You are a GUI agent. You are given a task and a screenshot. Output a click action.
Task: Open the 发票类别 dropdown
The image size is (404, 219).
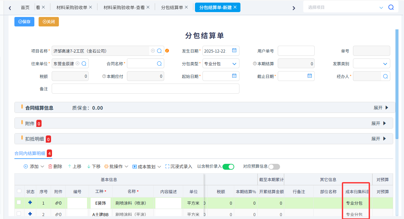371,63
